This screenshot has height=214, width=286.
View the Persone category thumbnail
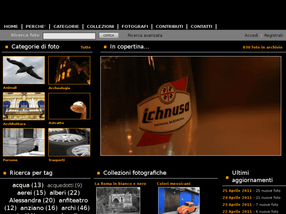pos(24,142)
